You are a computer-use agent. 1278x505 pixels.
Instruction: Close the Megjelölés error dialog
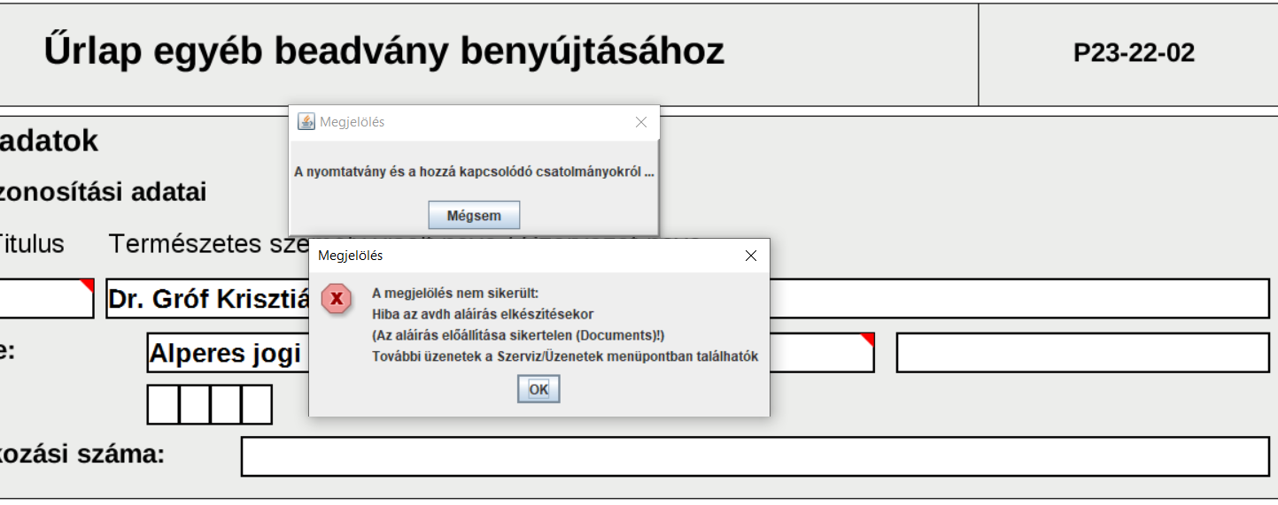751,256
